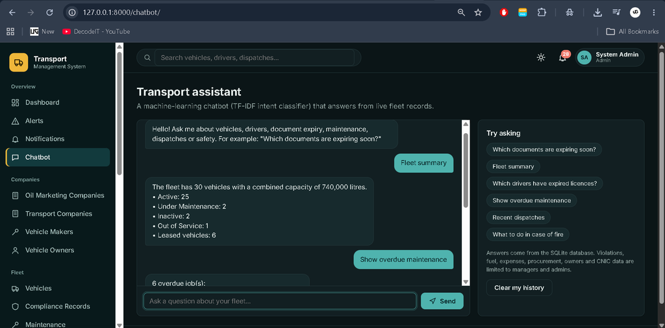
Task: Open the Dashboard page
Action: 58,102
